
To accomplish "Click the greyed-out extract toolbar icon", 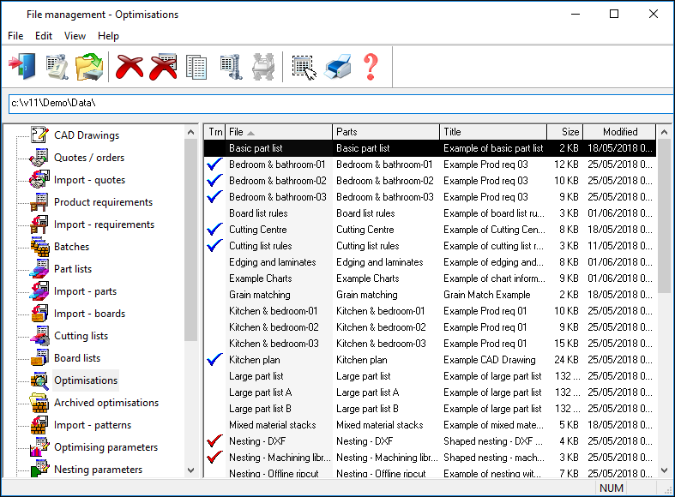I will 263,67.
